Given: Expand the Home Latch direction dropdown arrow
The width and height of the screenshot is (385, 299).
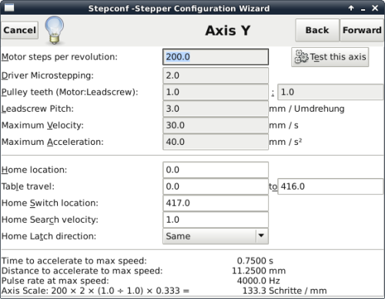Looking at the screenshot, I should coord(261,236).
